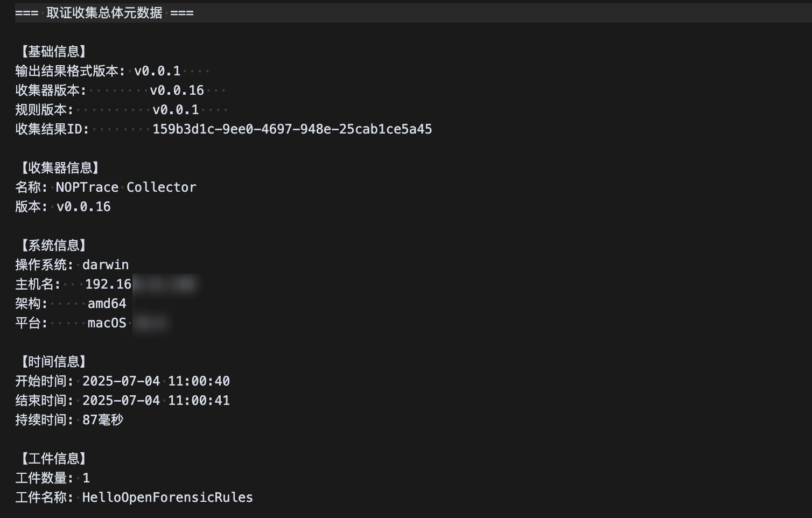Click the operating system value darwin
The image size is (812, 518).
[x=106, y=265]
